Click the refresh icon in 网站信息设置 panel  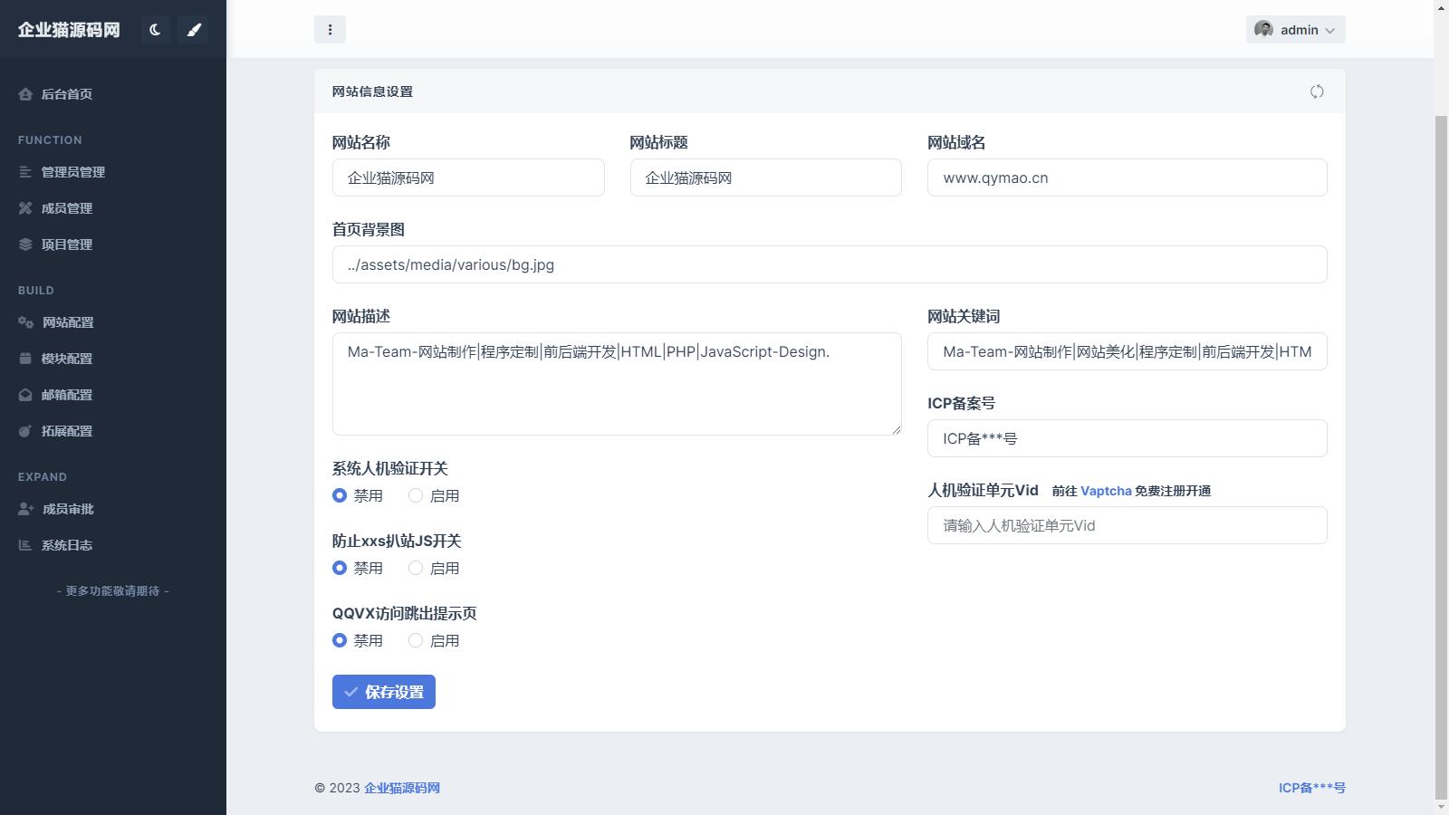point(1317,91)
